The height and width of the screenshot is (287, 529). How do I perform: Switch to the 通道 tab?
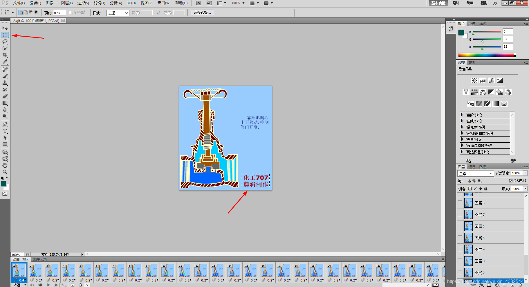tap(472, 167)
